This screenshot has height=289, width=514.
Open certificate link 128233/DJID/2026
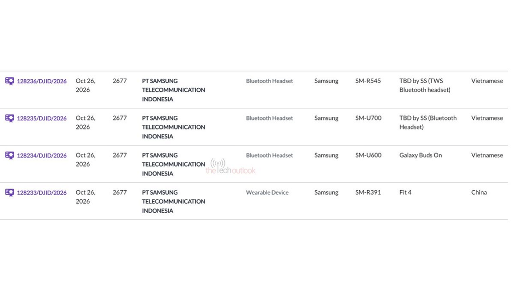coord(42,193)
